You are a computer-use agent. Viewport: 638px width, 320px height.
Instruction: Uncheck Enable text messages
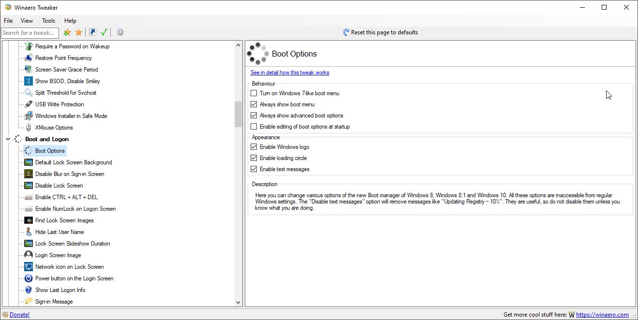tap(254, 169)
